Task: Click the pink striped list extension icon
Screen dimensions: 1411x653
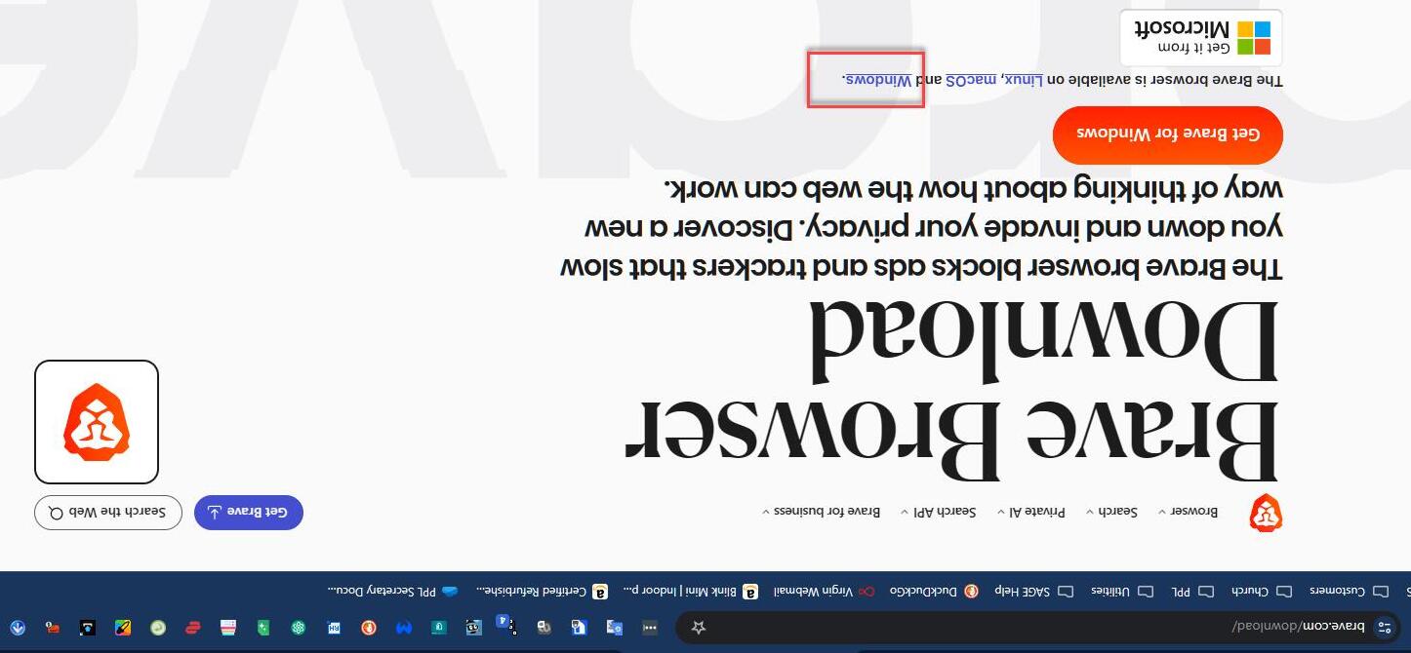Action: click(228, 628)
